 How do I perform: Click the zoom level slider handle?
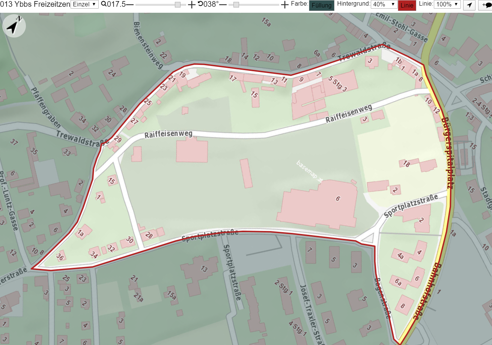pos(178,4)
